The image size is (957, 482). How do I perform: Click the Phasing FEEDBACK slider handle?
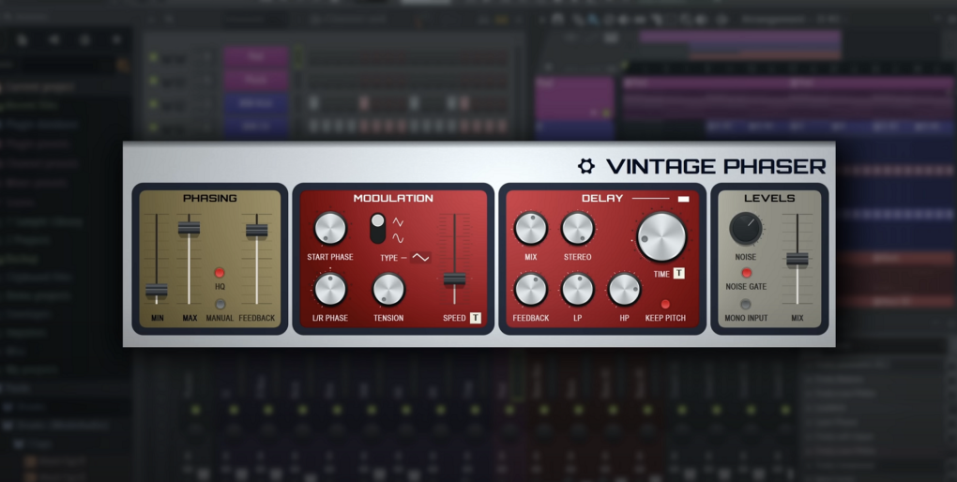256,231
